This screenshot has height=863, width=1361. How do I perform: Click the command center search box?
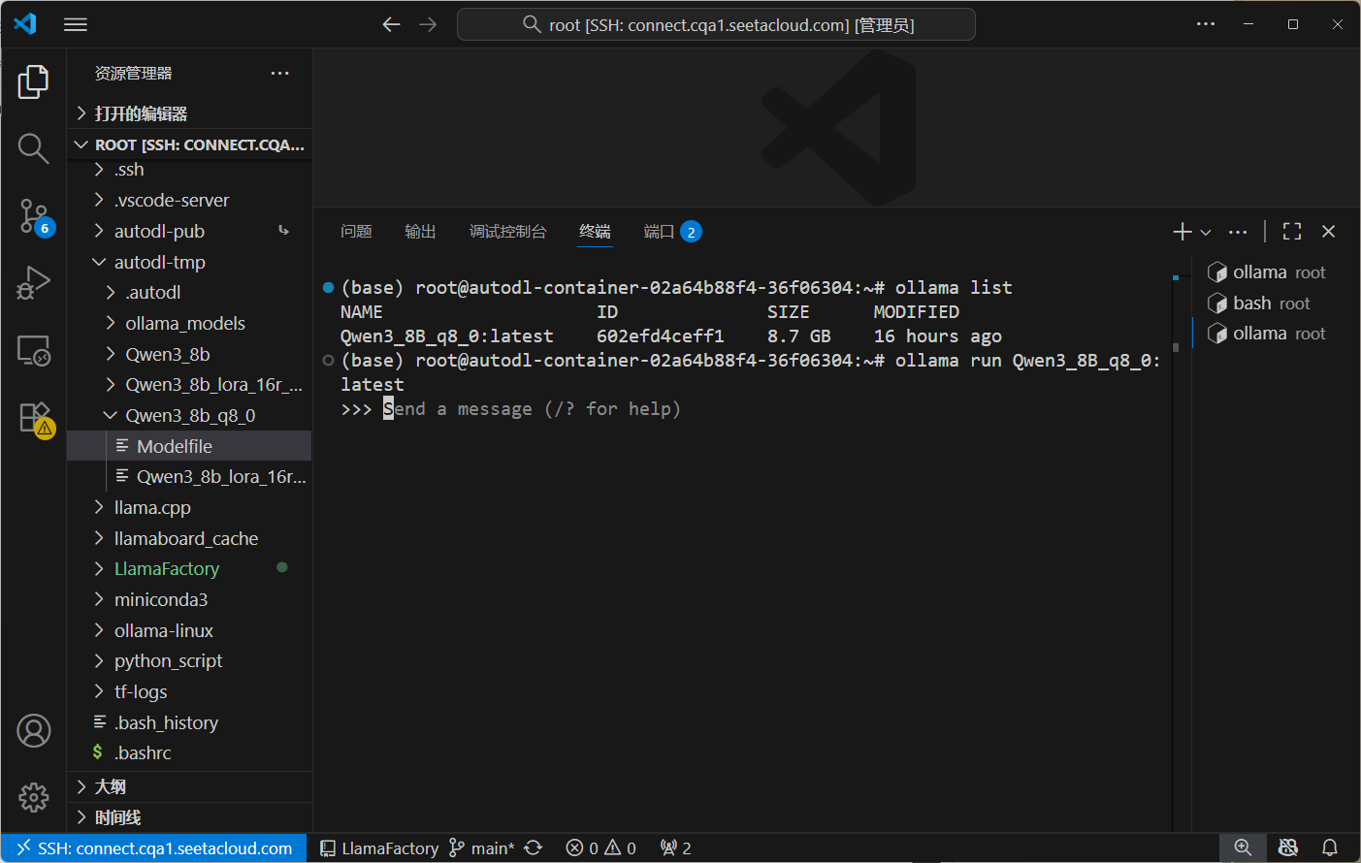pos(716,24)
